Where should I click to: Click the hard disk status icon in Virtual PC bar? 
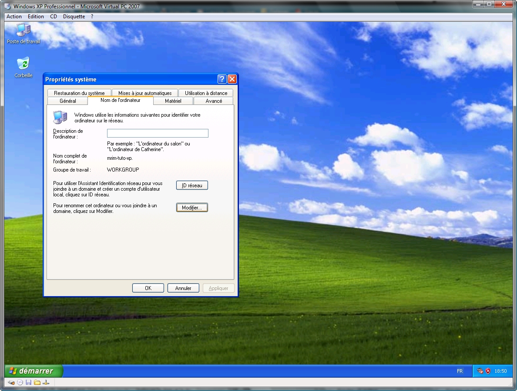[x=11, y=382]
